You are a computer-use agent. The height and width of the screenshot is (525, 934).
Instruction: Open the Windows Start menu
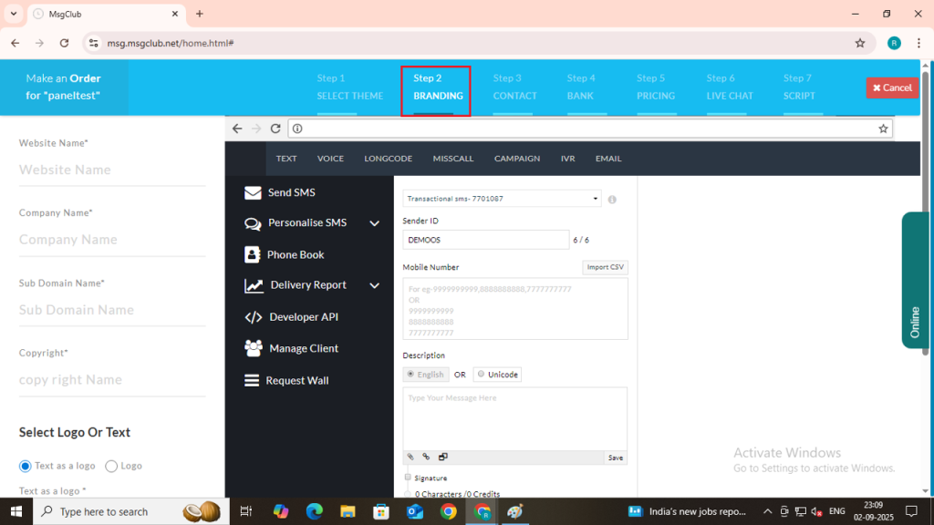click(16, 511)
